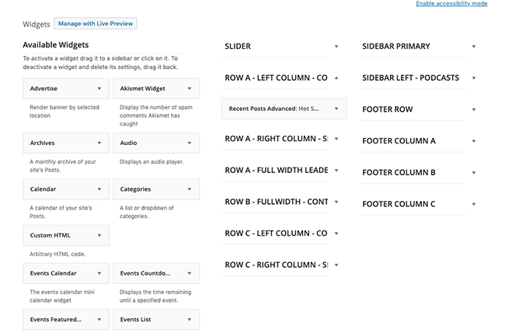
Task: Expand the FOOTER ROW widget area
Action: 474,109
